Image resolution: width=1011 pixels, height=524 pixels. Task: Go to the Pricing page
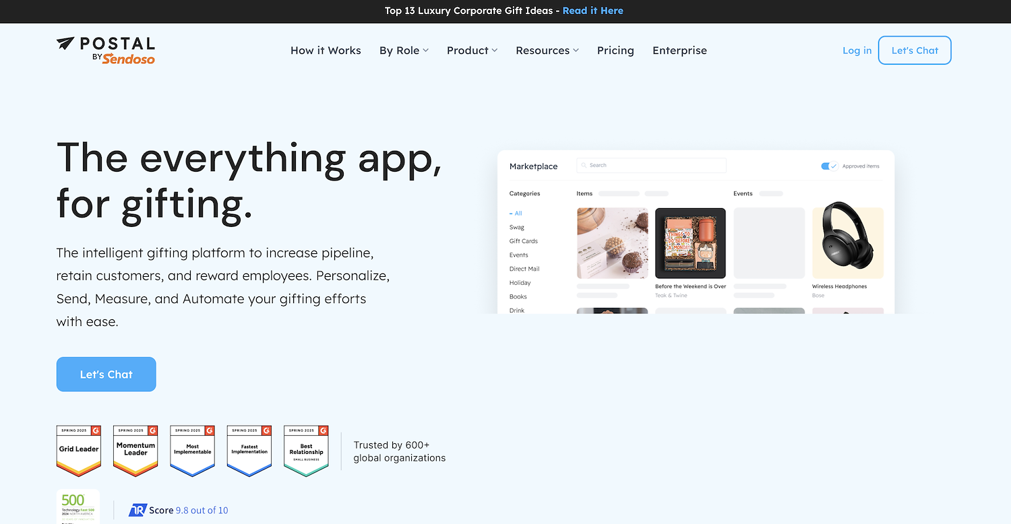click(x=615, y=51)
